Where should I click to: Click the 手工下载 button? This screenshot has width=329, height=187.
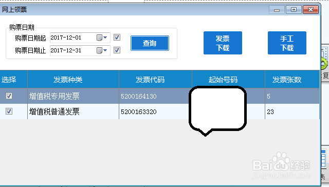point(287,43)
